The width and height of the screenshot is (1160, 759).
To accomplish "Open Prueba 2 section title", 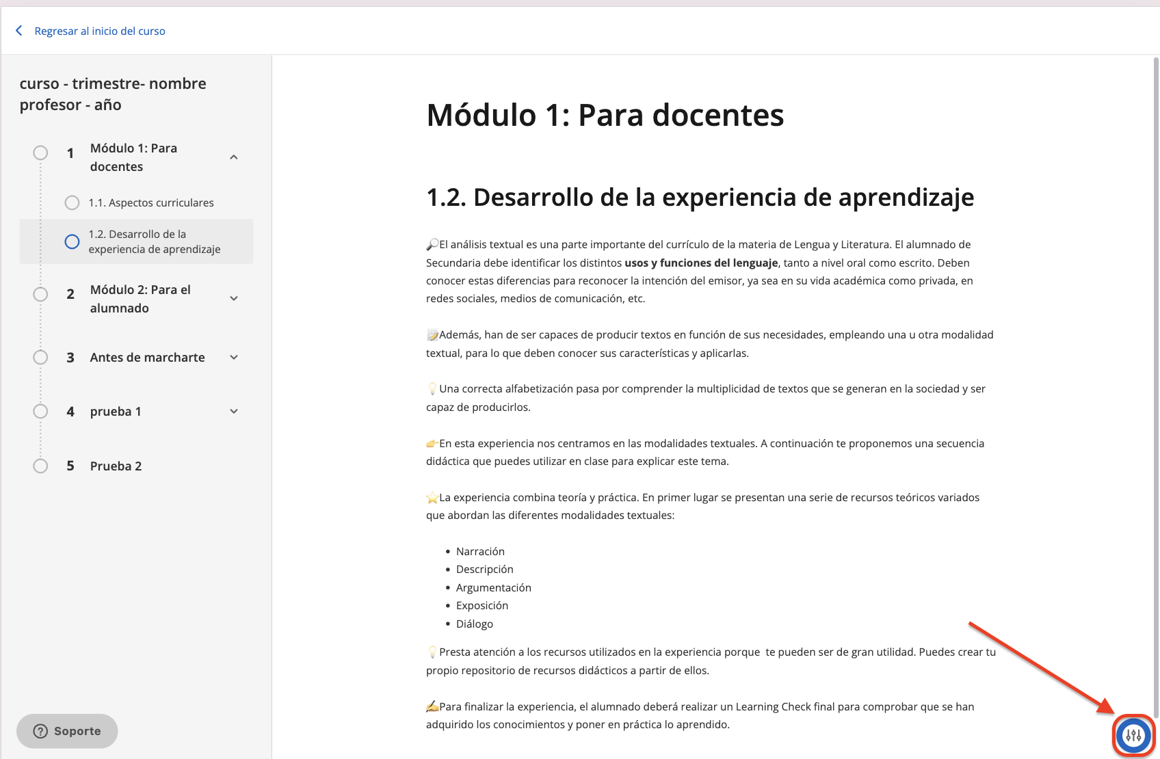I will click(x=116, y=466).
